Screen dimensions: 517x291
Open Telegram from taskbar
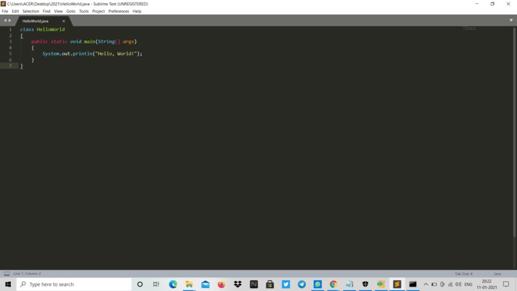[x=301, y=284]
